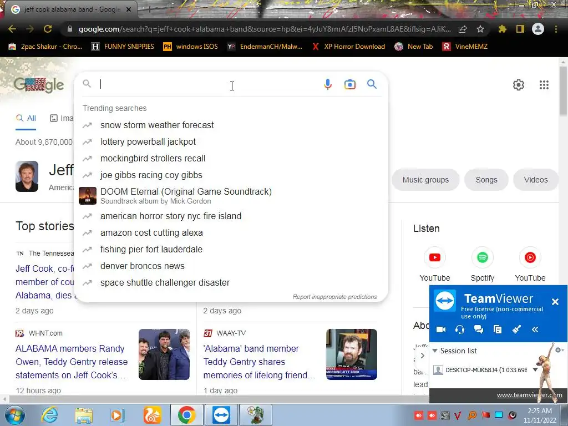The image size is (568, 426).
Task: Open 2pac Shakur bookmark
Action: 45,47
